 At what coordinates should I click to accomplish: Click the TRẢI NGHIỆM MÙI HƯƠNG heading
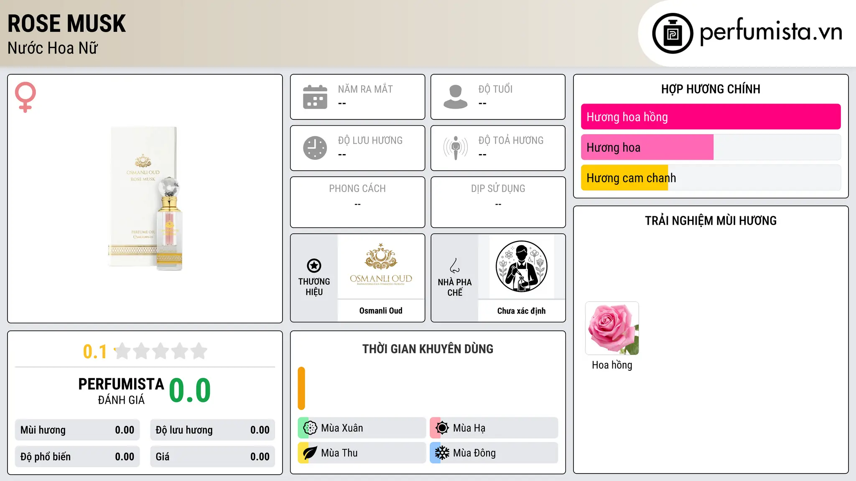[711, 220]
